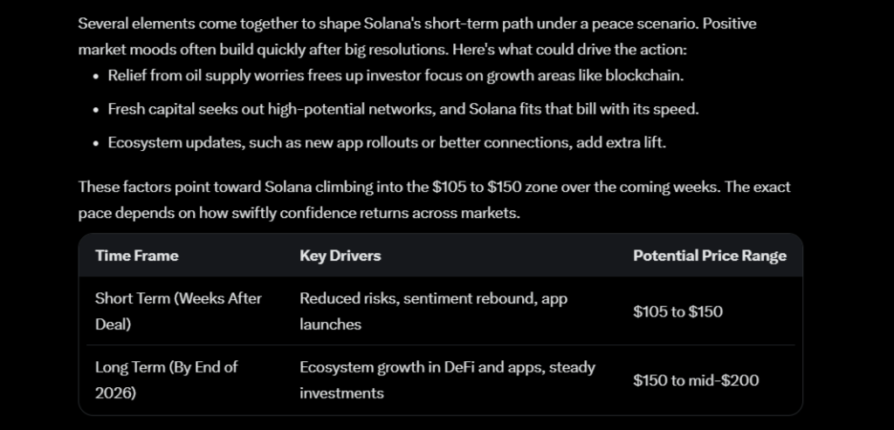Select the "Key Drivers" column header
Screen dimensions: 894x430
340,256
